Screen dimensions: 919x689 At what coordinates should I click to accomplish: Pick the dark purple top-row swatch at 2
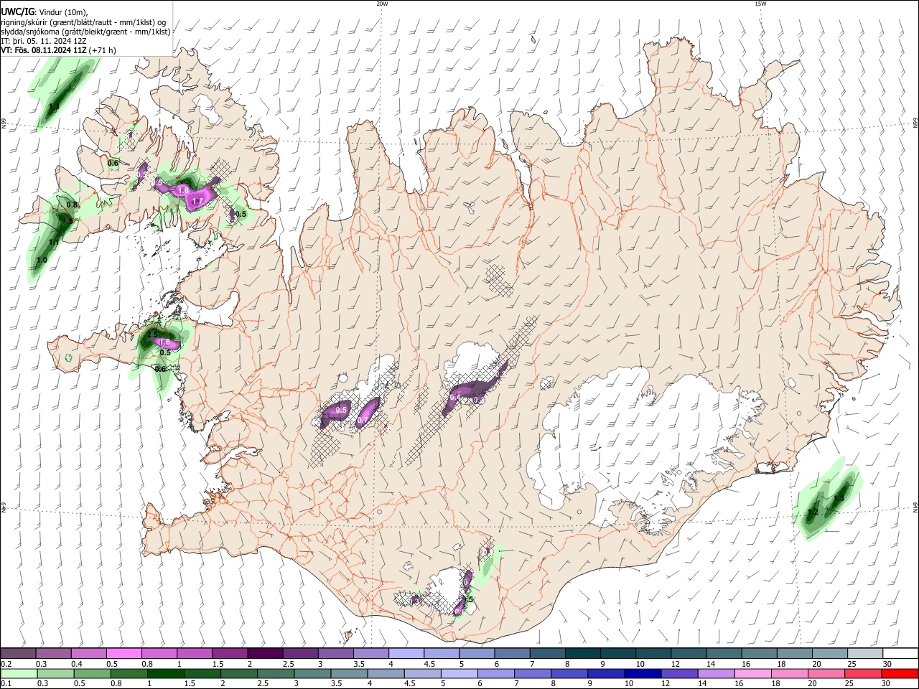click(x=265, y=654)
